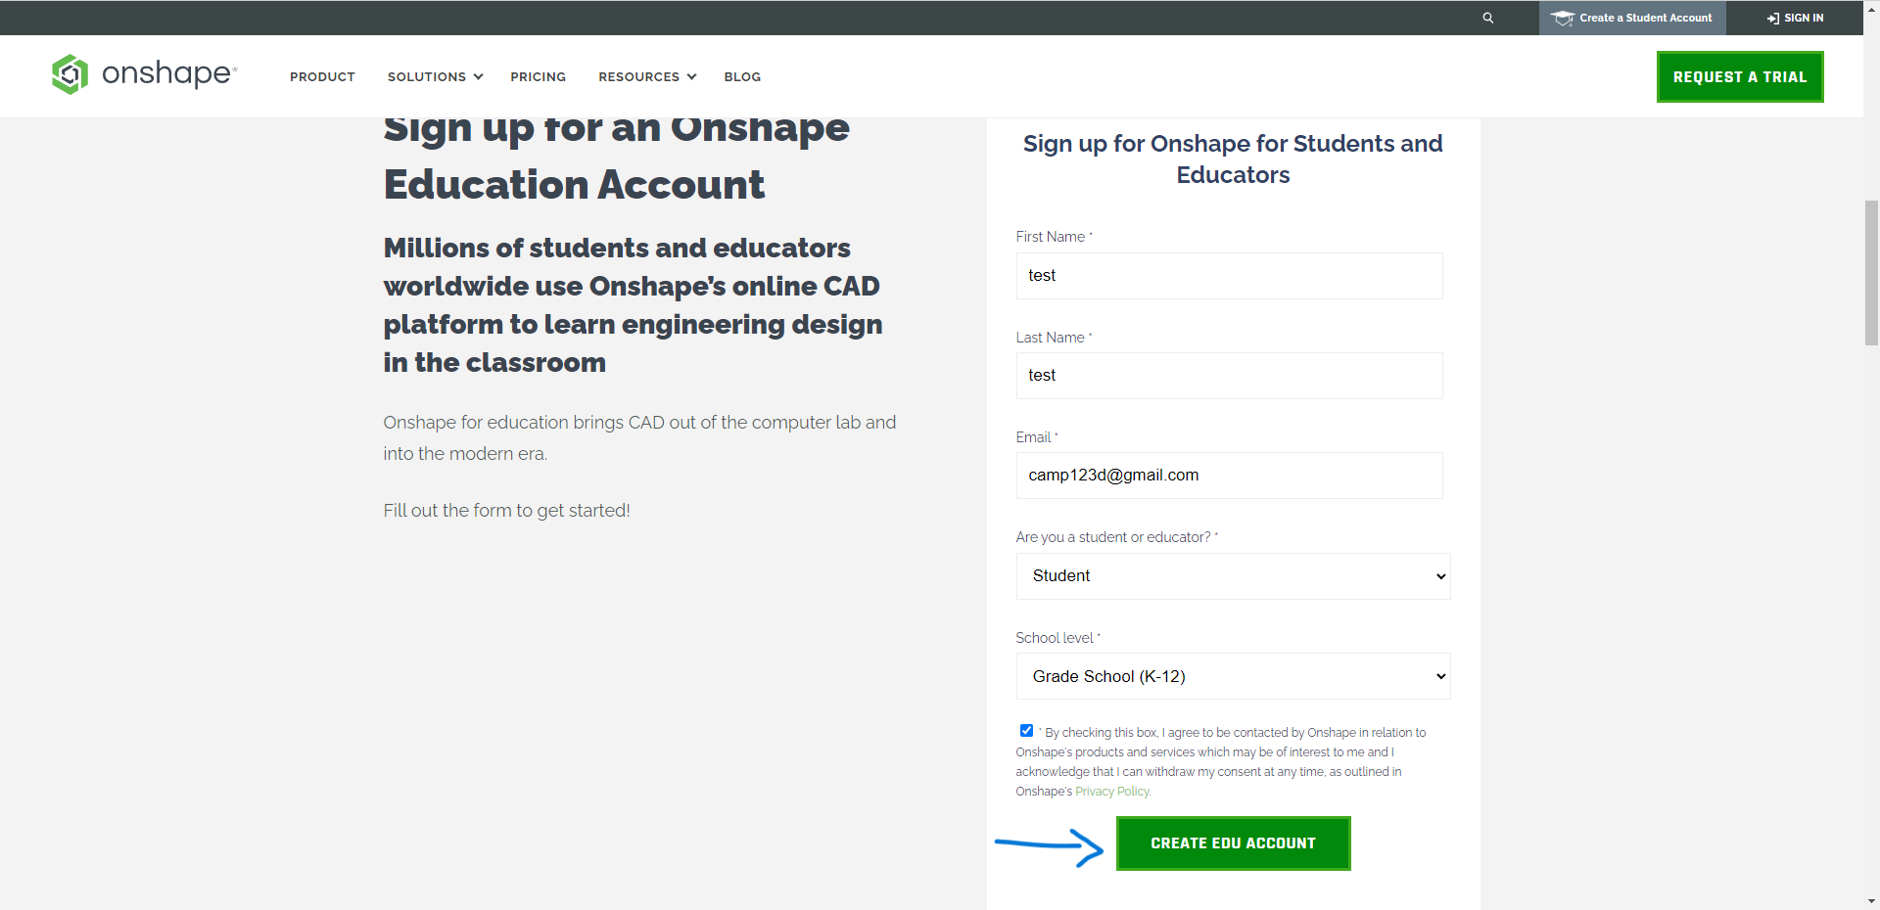Go to the BLOG section
The image size is (1880, 910).
(x=742, y=76)
